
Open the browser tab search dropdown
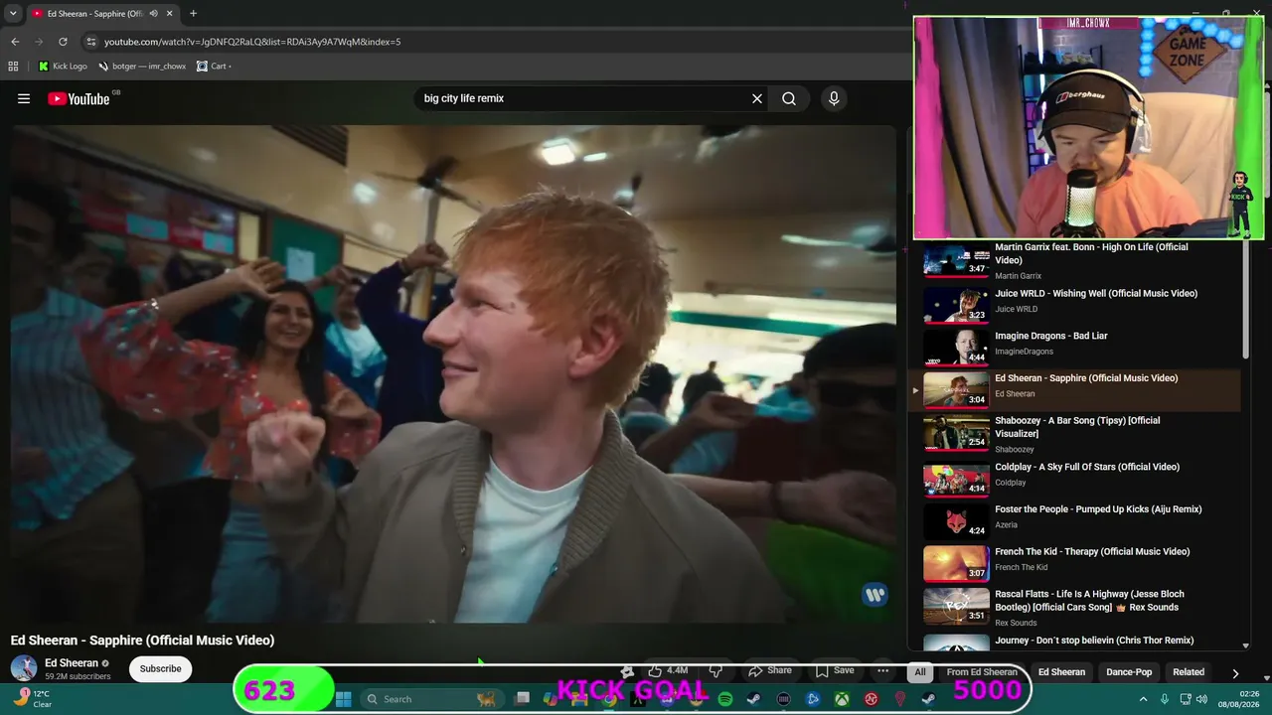[x=13, y=14]
